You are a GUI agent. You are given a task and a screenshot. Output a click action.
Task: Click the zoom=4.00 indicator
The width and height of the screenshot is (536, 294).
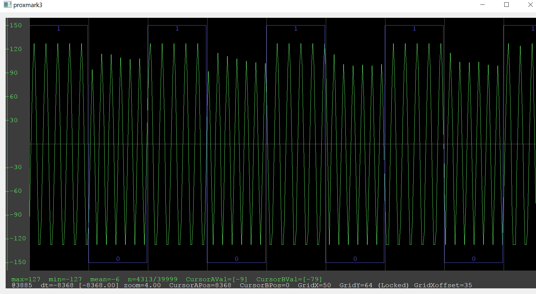pyautogui.click(x=143, y=285)
